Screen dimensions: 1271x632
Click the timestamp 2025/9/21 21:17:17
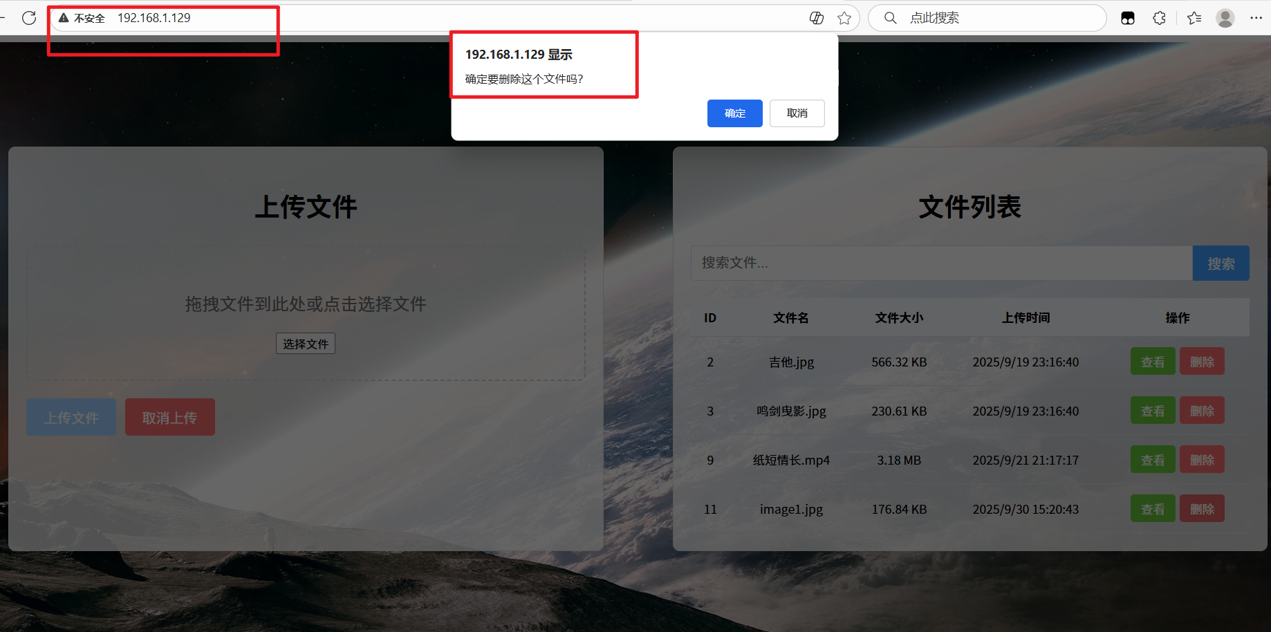pyautogui.click(x=1026, y=461)
